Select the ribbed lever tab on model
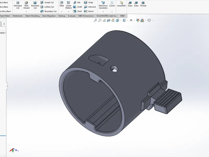 click(168, 101)
